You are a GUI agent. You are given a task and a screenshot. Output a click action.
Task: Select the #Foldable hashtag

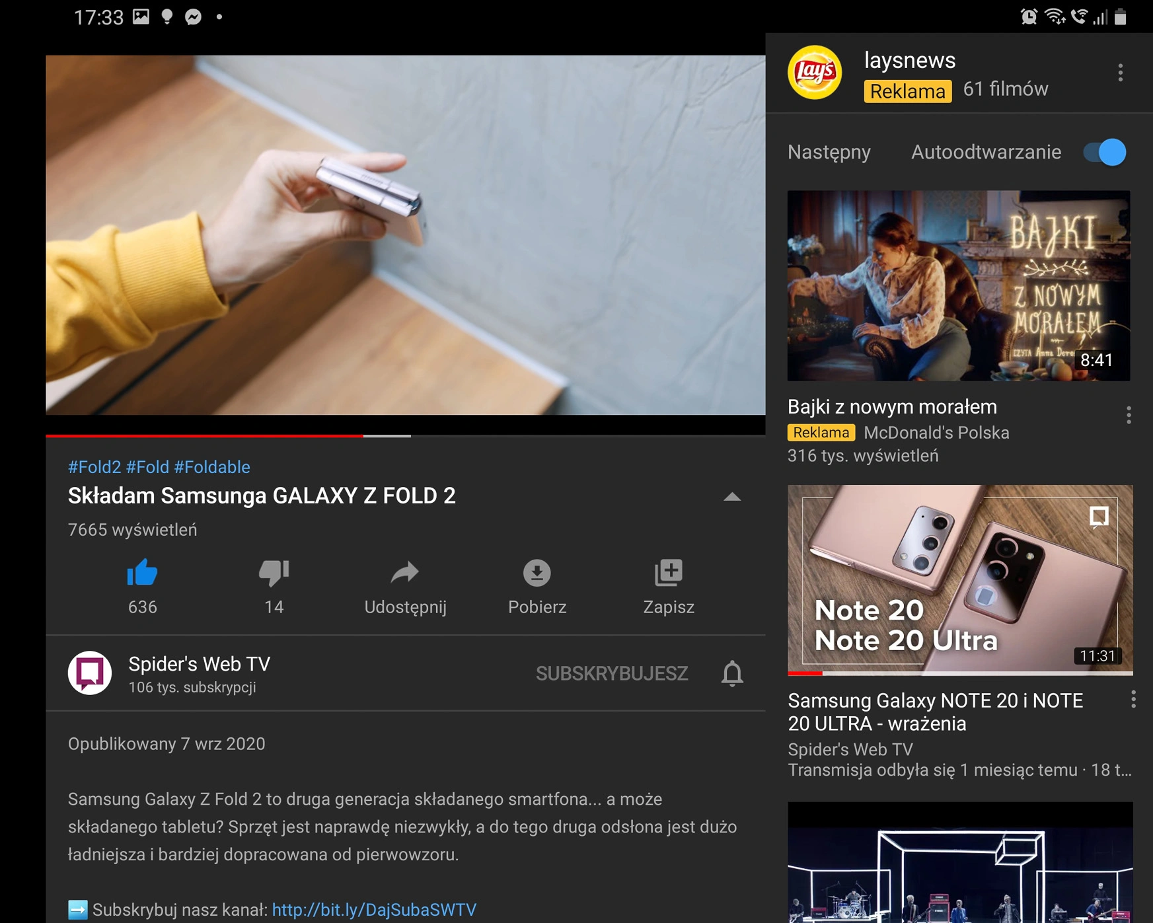(212, 467)
